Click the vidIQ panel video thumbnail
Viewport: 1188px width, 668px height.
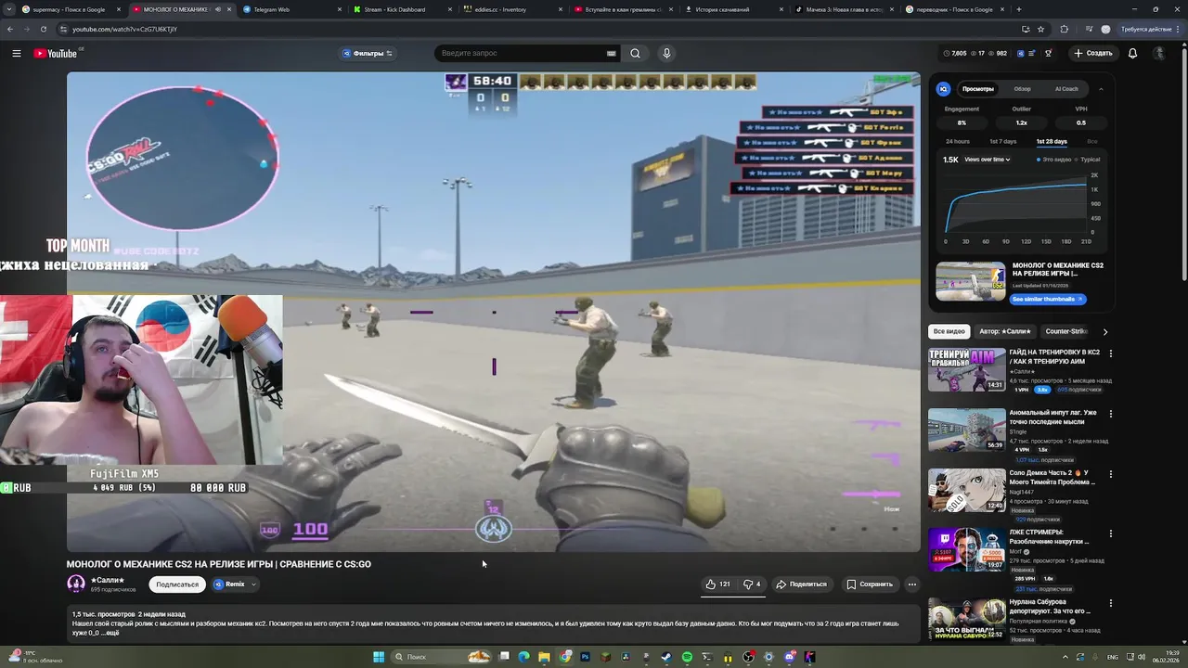click(970, 281)
